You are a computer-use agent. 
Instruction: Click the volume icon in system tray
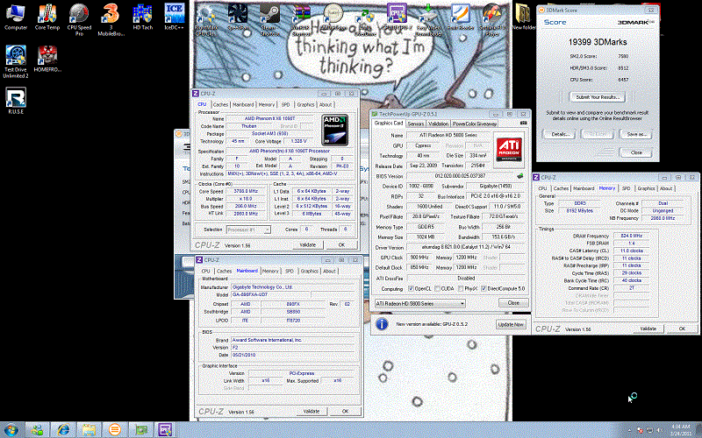point(660,430)
